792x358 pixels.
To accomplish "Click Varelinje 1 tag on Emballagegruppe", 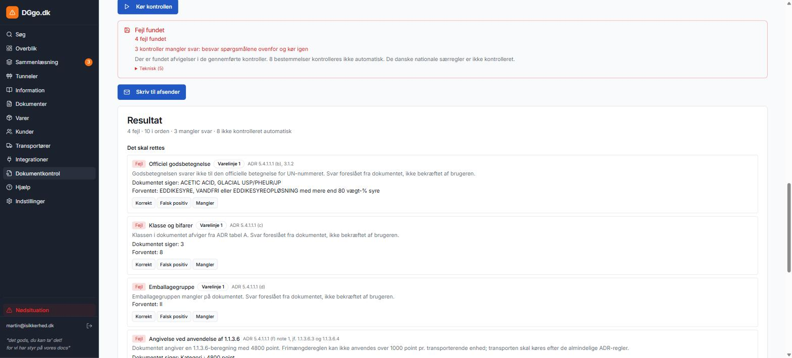I will coord(213,287).
